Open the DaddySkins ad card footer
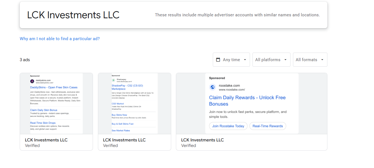374x168 pixels. 56,142
